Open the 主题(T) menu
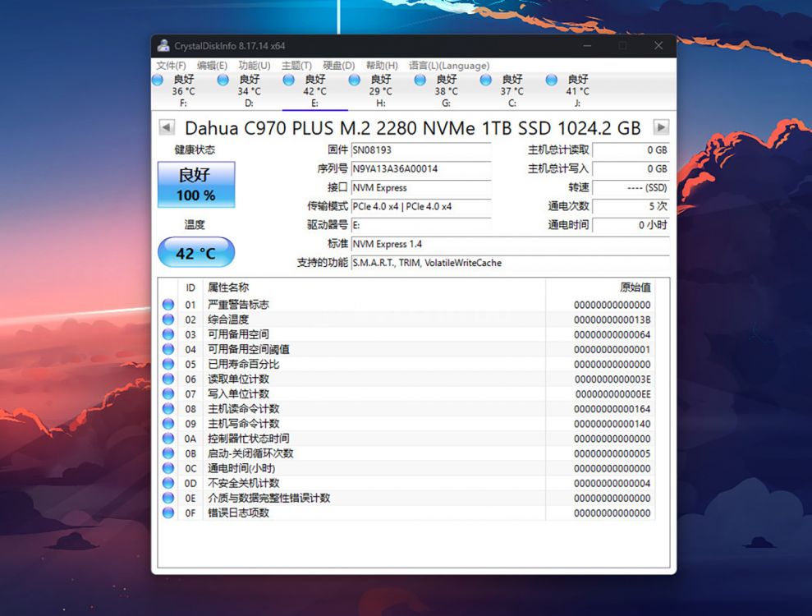The height and width of the screenshot is (616, 812). (296, 65)
